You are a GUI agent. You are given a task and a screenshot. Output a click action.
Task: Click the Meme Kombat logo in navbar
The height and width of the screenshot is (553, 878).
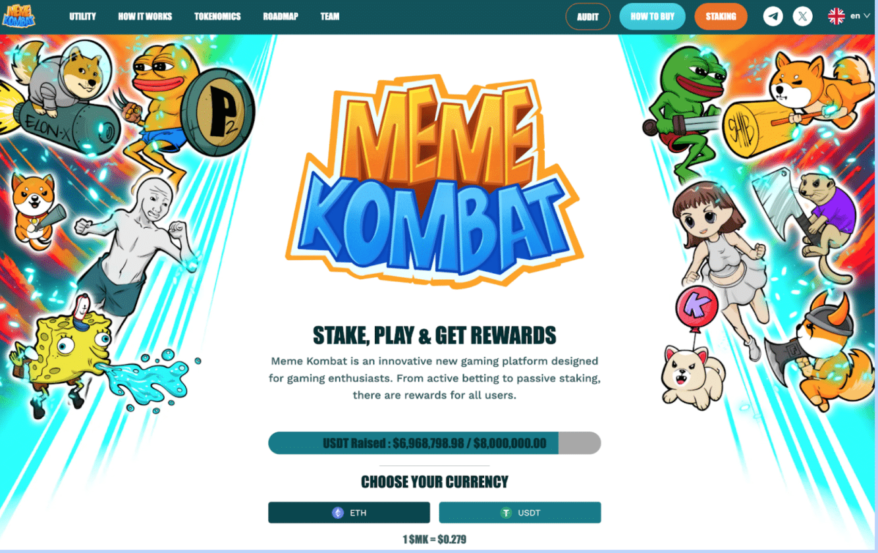(19, 16)
